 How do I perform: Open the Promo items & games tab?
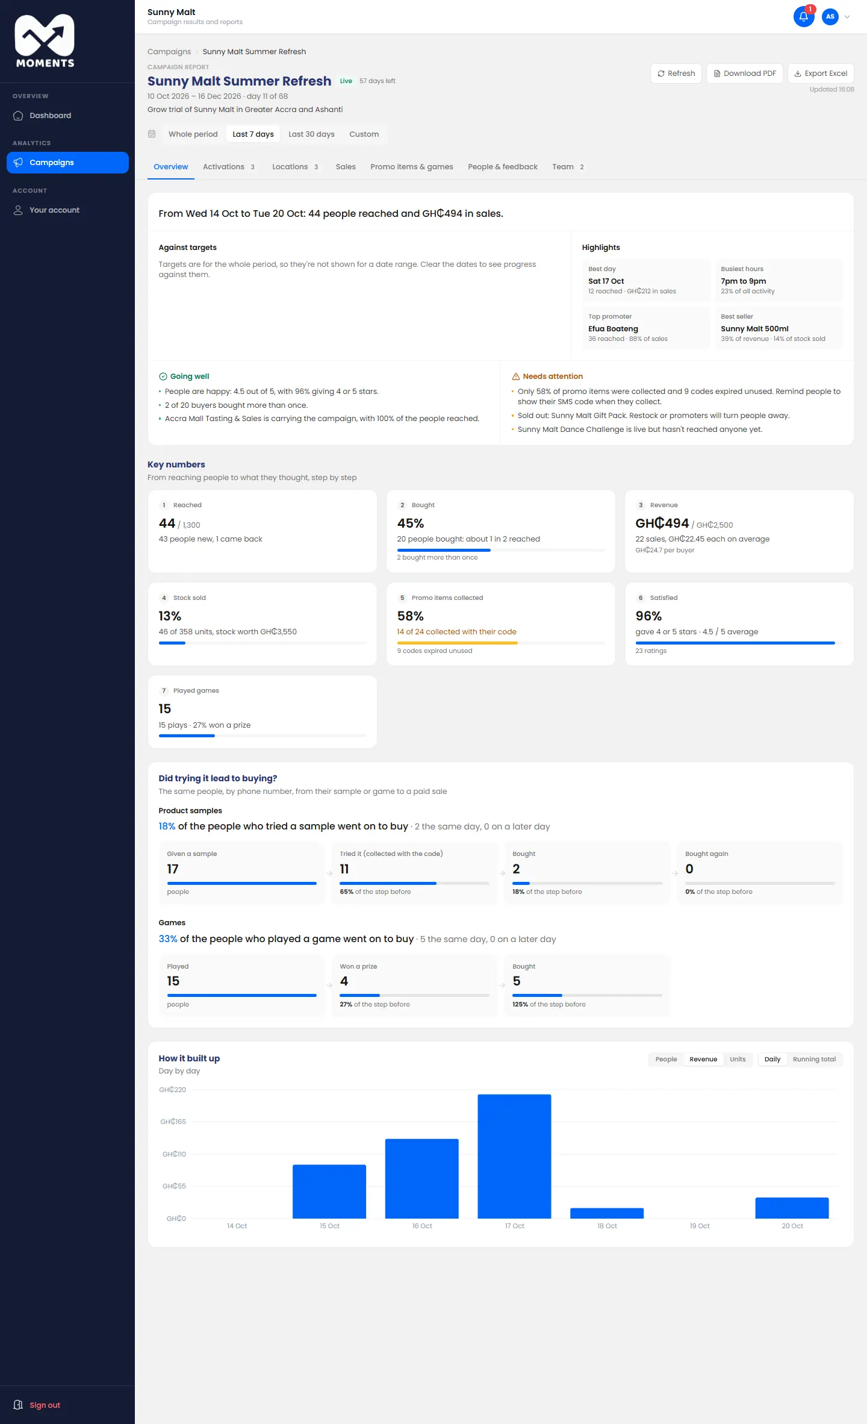click(x=412, y=167)
